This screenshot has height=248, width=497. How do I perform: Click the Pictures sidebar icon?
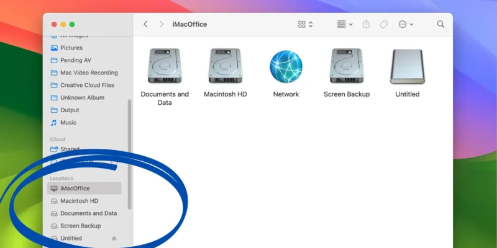[54, 48]
